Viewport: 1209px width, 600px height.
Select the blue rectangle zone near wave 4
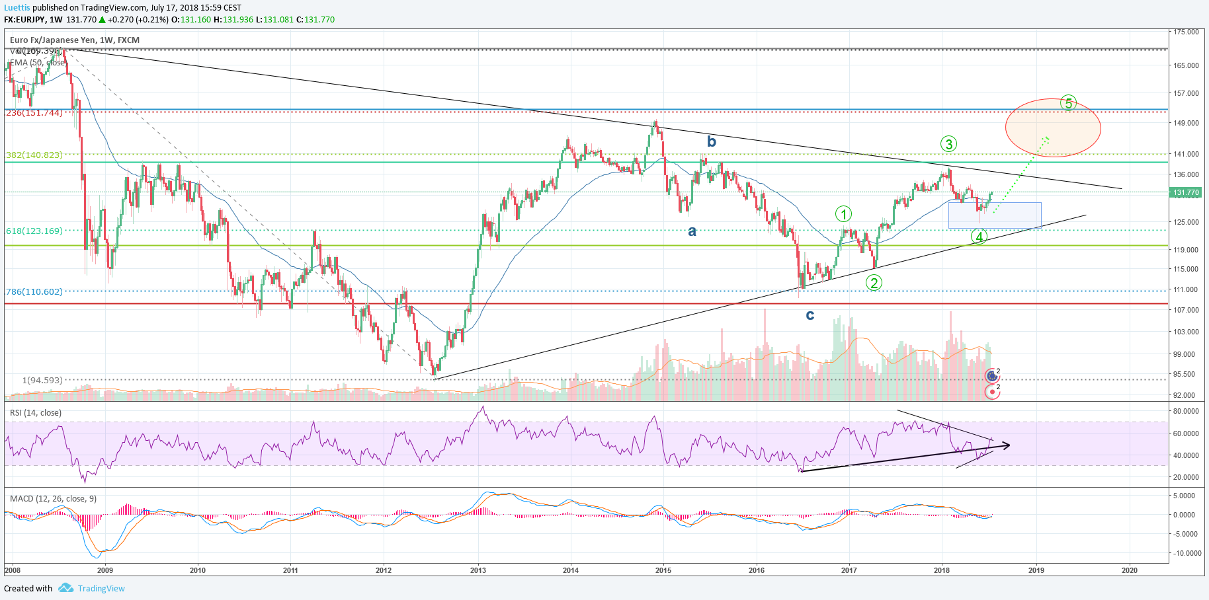click(995, 215)
